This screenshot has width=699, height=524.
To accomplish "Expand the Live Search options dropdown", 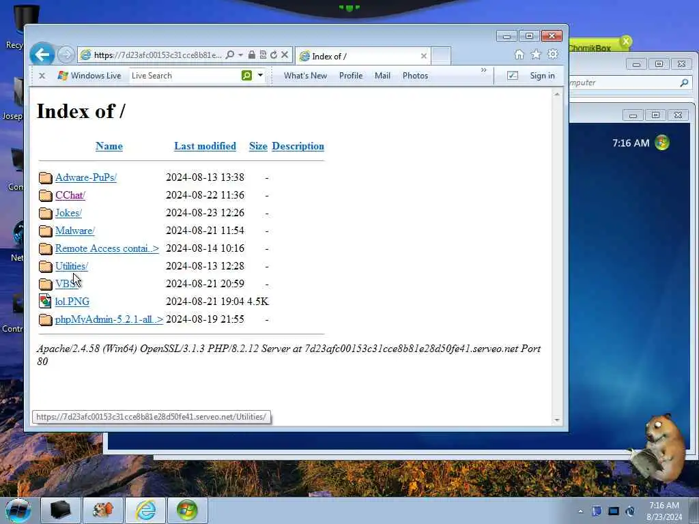I will pos(260,76).
